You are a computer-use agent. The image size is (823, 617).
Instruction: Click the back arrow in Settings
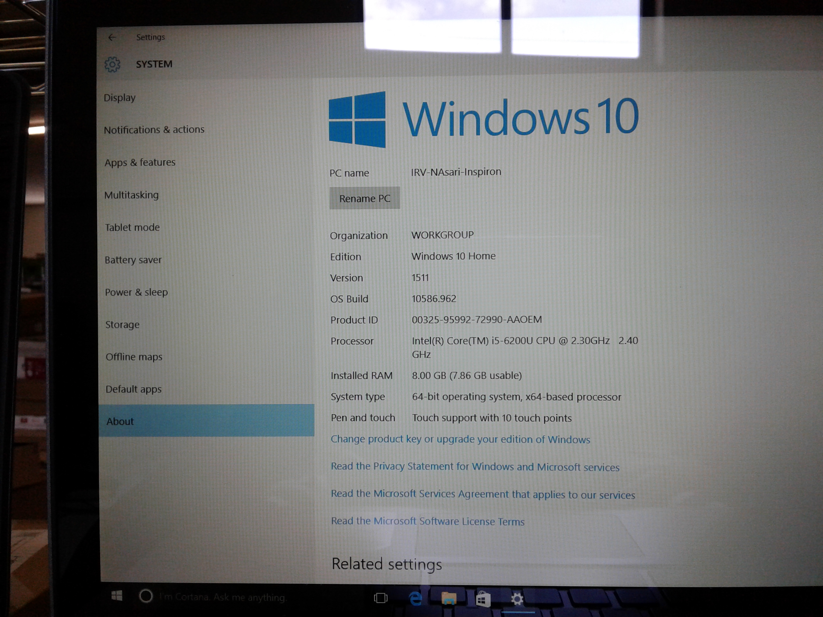(112, 37)
